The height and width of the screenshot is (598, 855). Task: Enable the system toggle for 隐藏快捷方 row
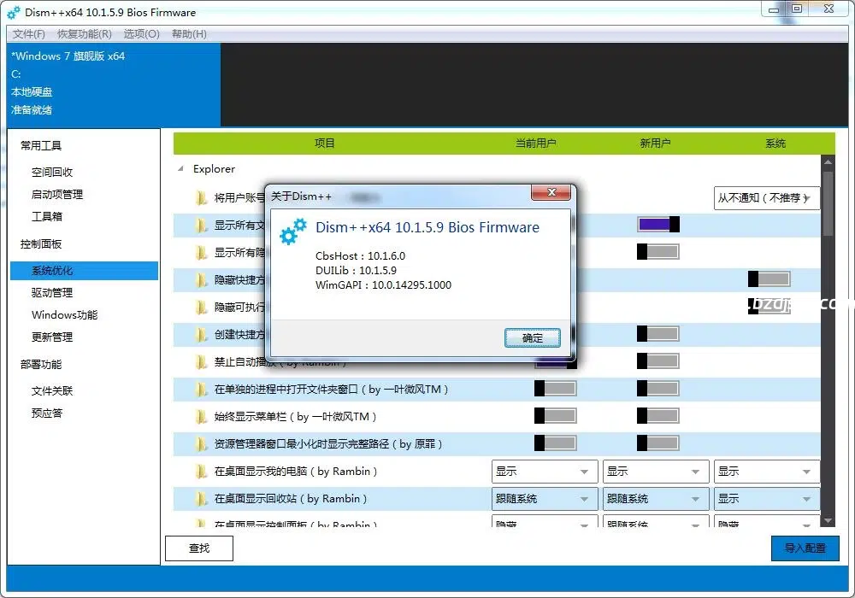tap(769, 278)
